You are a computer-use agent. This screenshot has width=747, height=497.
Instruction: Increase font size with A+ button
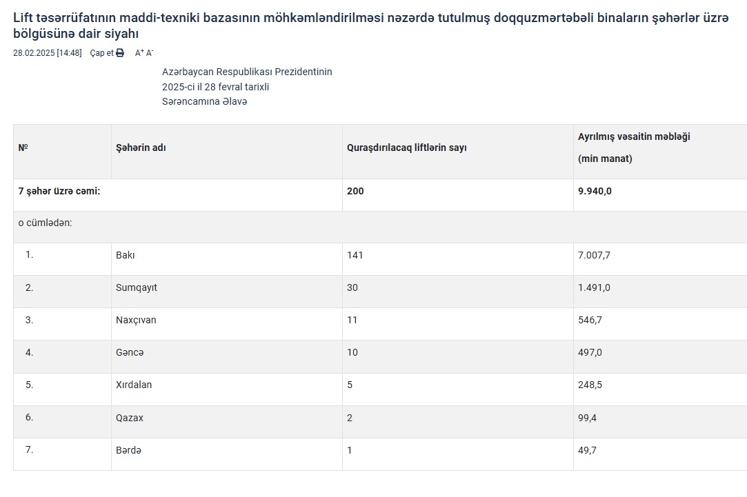point(139,53)
